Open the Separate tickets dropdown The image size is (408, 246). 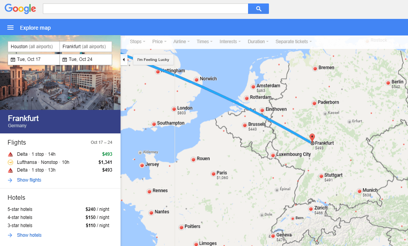tap(293, 42)
